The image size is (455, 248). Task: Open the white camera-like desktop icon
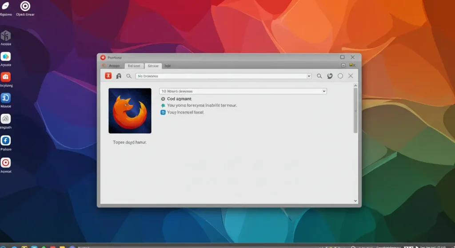(6, 119)
